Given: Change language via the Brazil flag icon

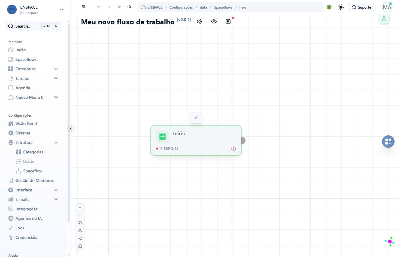Looking at the screenshot, I should 329,7.
